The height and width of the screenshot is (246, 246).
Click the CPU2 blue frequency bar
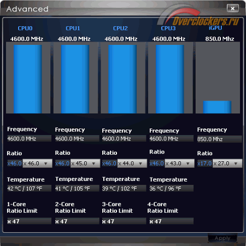coord(122,79)
